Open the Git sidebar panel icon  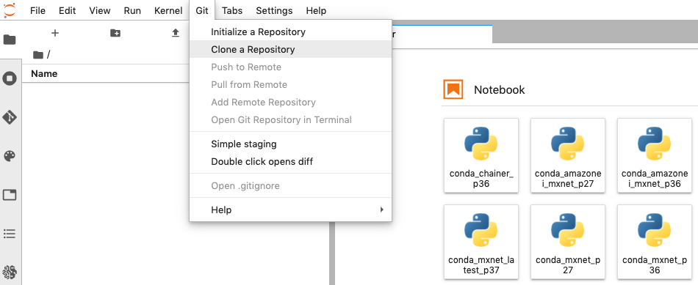point(10,118)
